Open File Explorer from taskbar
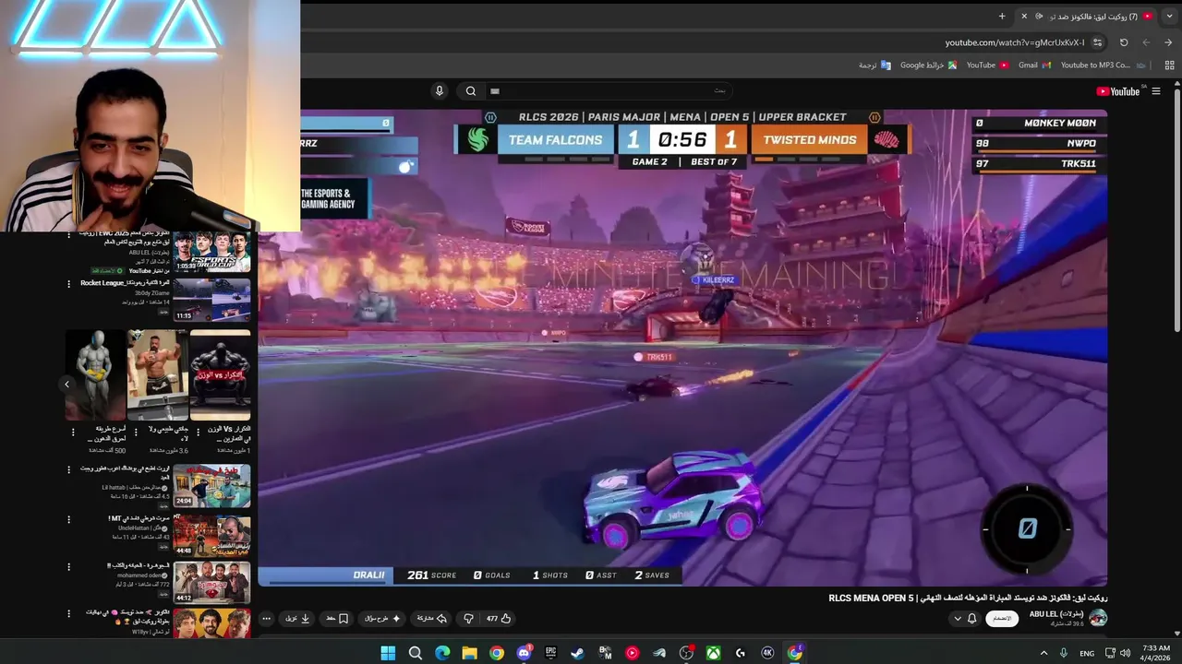Screen dimensions: 1182x664 pyautogui.click(x=469, y=653)
